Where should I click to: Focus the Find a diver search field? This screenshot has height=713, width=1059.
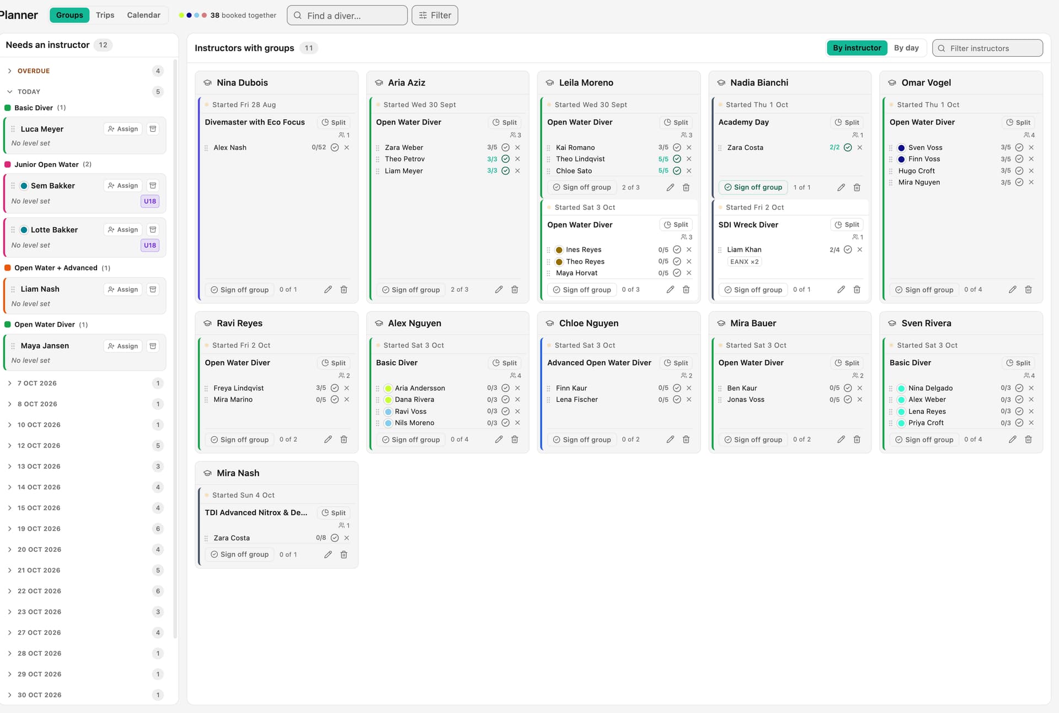pos(347,15)
